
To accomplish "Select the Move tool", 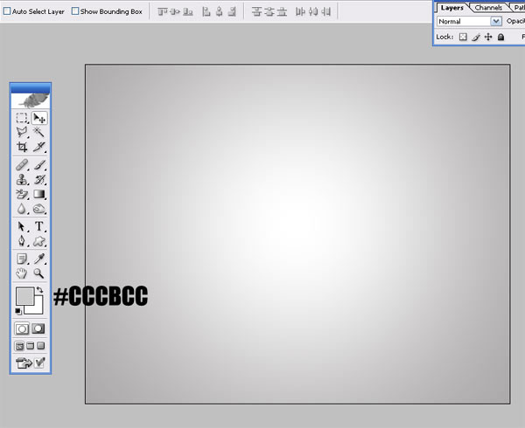I will [39, 118].
